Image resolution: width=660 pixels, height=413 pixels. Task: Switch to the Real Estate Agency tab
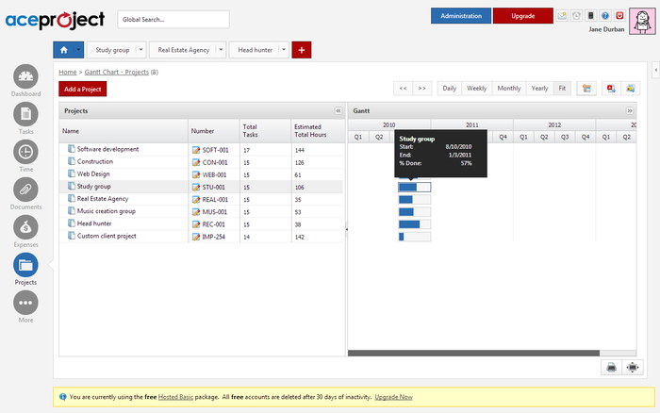coord(182,49)
